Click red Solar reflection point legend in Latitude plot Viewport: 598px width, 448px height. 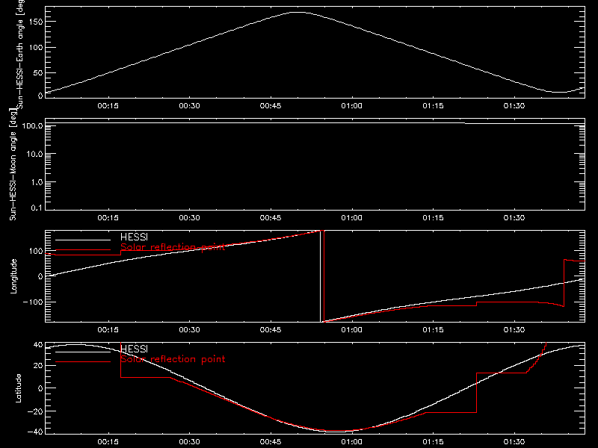coord(173,359)
